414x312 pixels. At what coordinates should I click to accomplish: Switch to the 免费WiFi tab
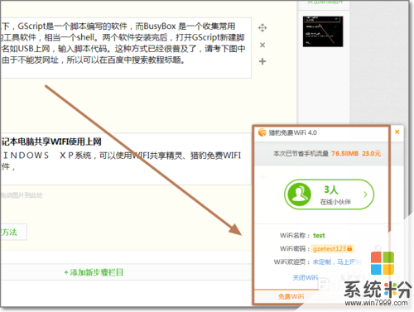pos(291,296)
